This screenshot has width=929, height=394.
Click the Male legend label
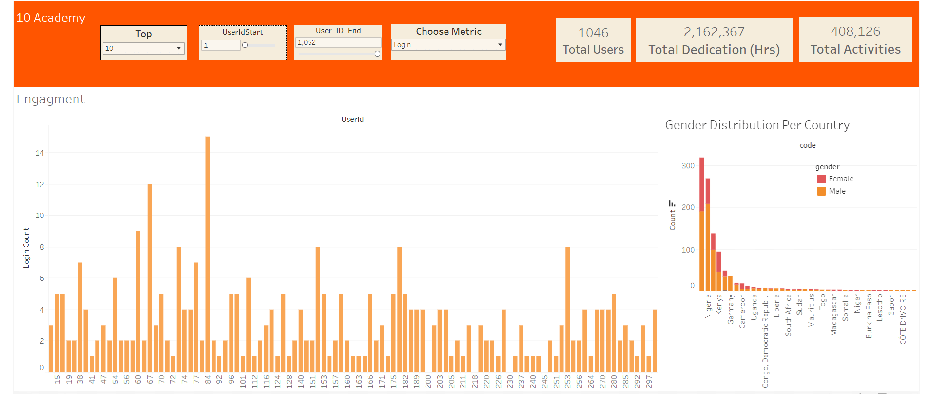point(837,191)
